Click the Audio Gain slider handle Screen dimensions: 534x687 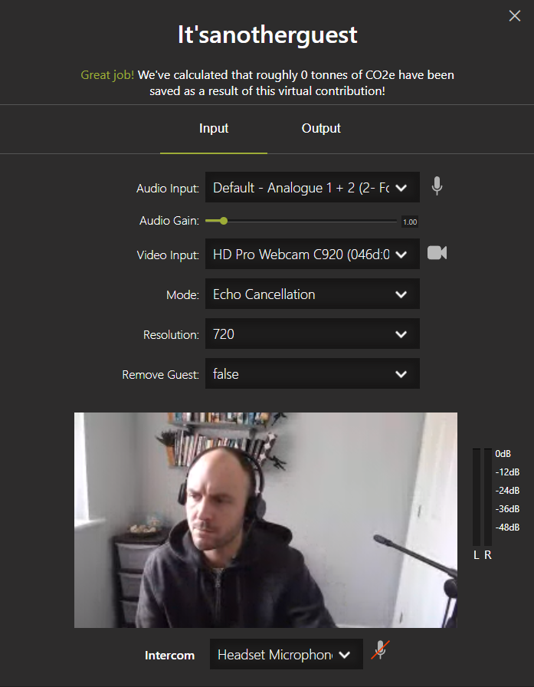tap(224, 221)
